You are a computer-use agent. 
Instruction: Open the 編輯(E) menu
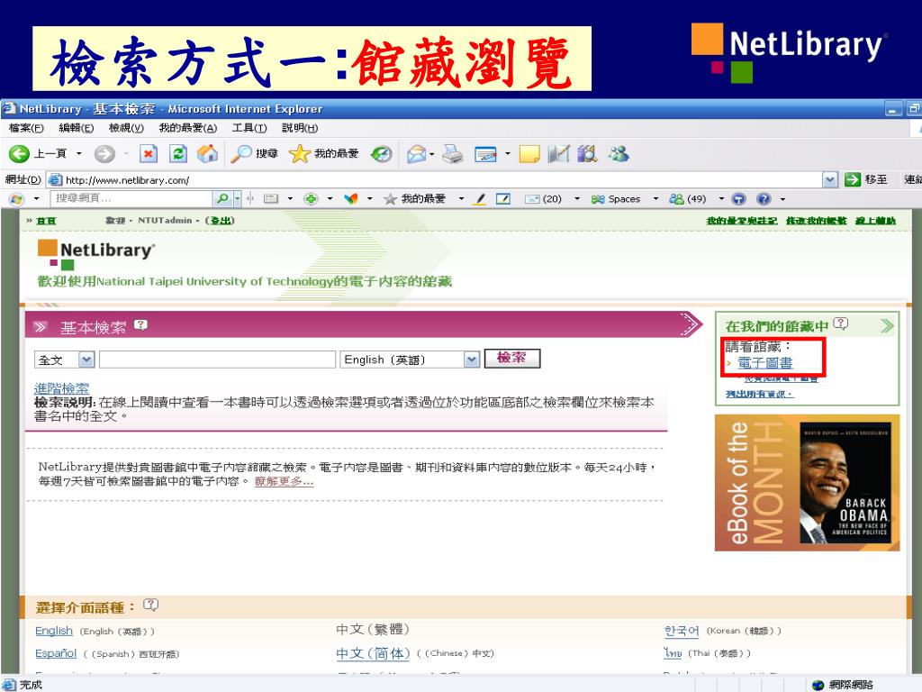77,128
